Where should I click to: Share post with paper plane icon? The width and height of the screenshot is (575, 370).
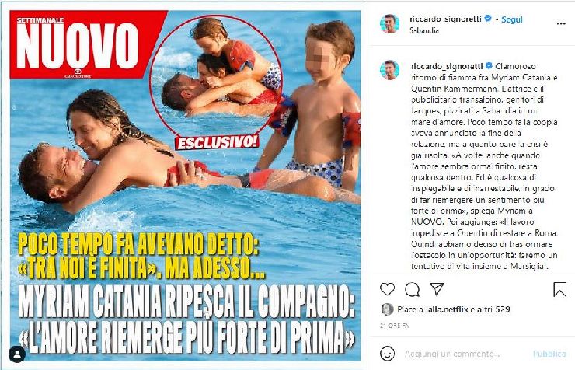[x=437, y=289]
